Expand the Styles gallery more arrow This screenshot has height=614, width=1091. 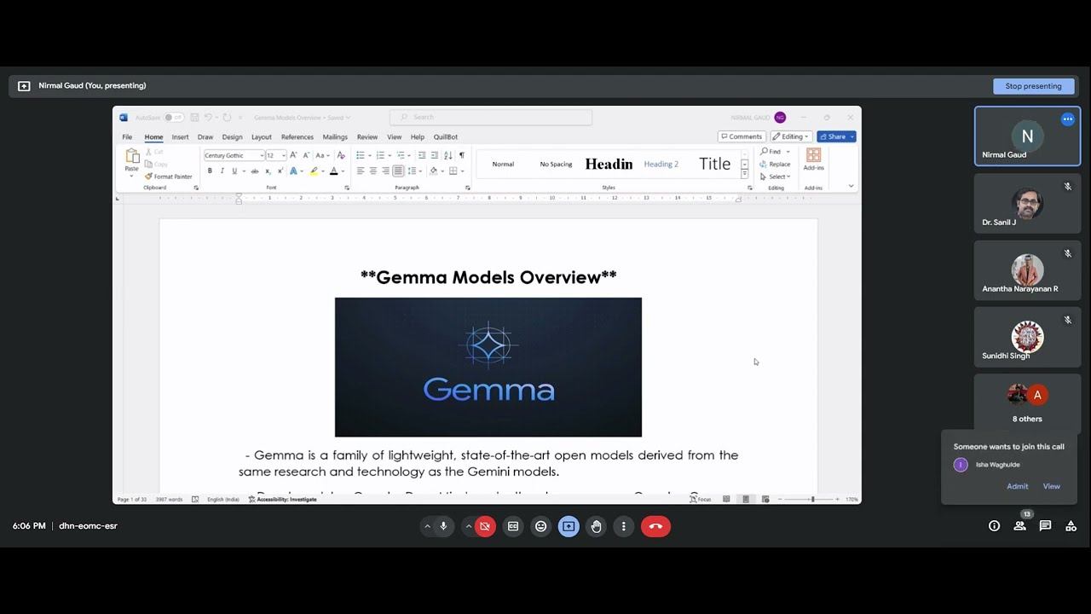coord(744,174)
